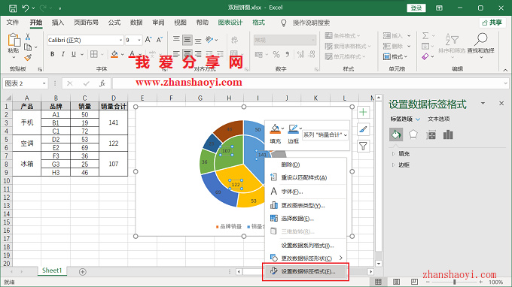Decrease font size with smaller A icon

click(x=160, y=40)
